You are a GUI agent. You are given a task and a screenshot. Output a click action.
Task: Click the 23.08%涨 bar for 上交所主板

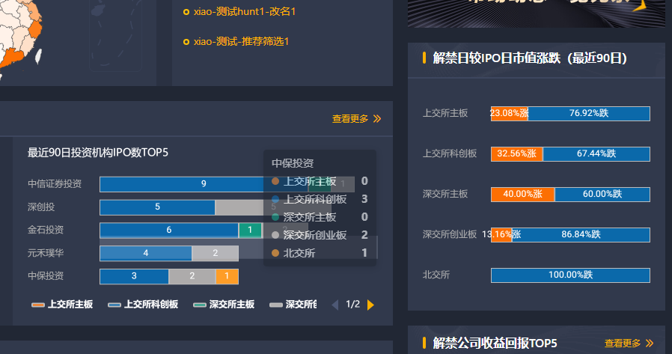(510, 114)
